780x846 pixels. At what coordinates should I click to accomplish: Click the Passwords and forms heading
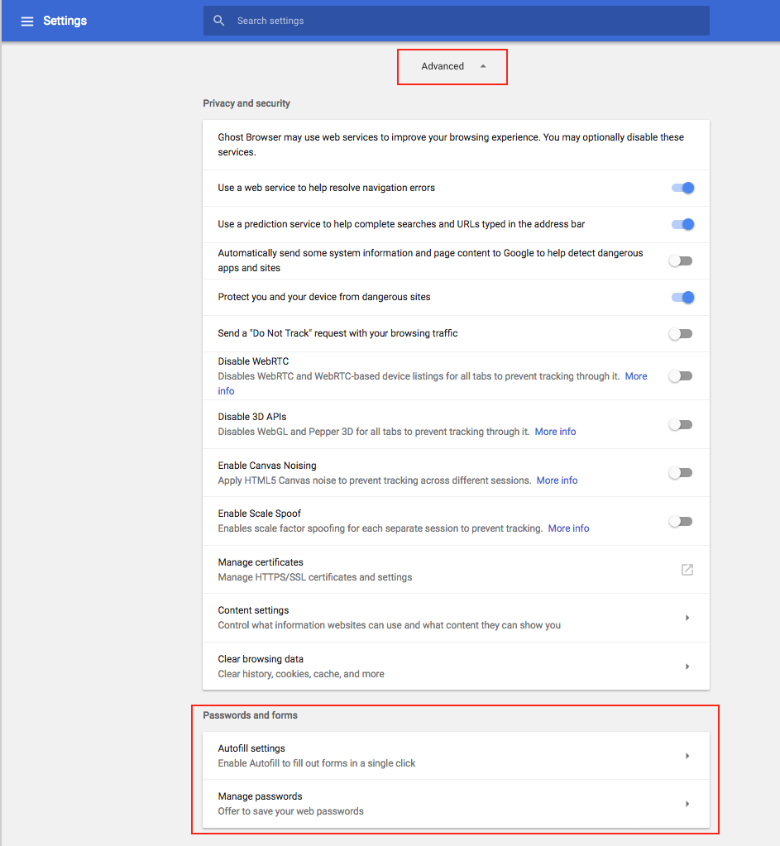point(250,715)
